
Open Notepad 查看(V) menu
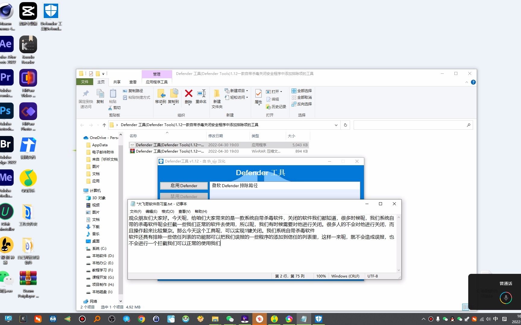point(184,211)
